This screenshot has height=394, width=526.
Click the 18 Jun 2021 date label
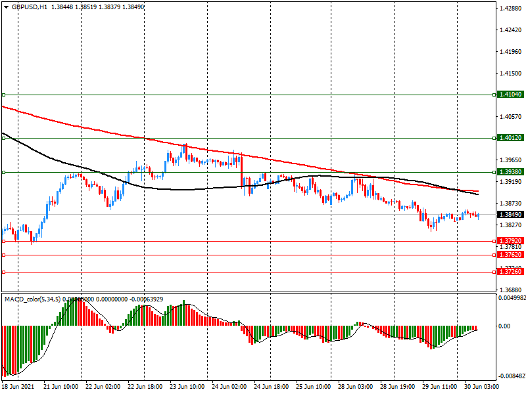point(18,386)
